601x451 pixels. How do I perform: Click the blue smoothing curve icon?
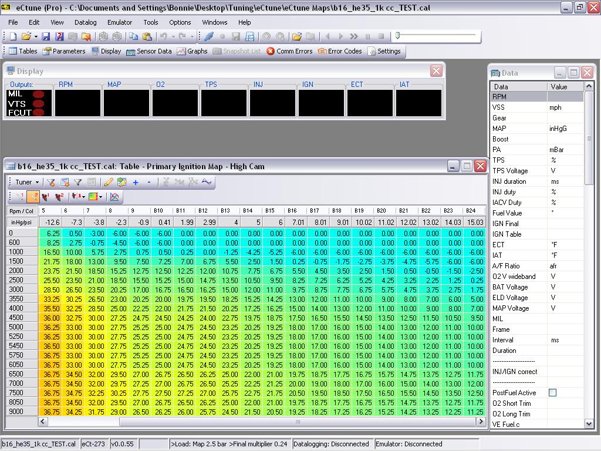coord(207,182)
